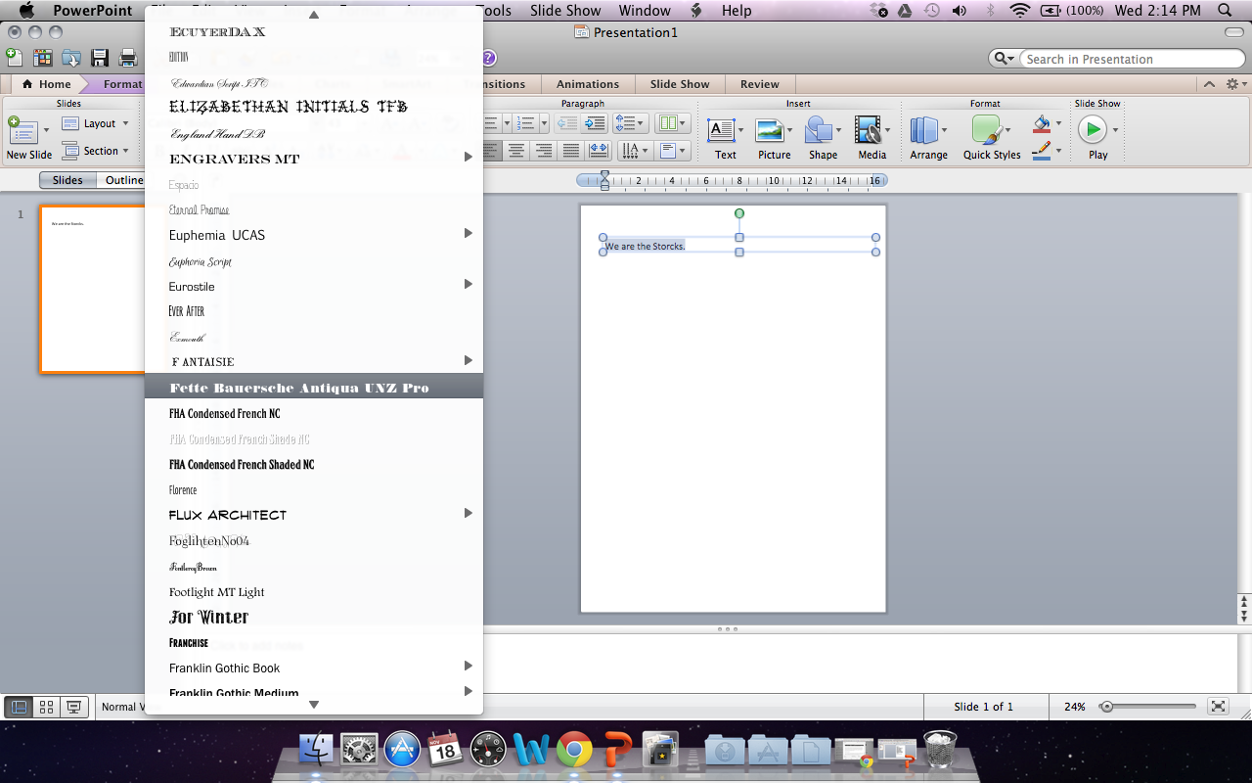Increase indent level of paragraph
The width and height of the screenshot is (1252, 783).
point(595,123)
